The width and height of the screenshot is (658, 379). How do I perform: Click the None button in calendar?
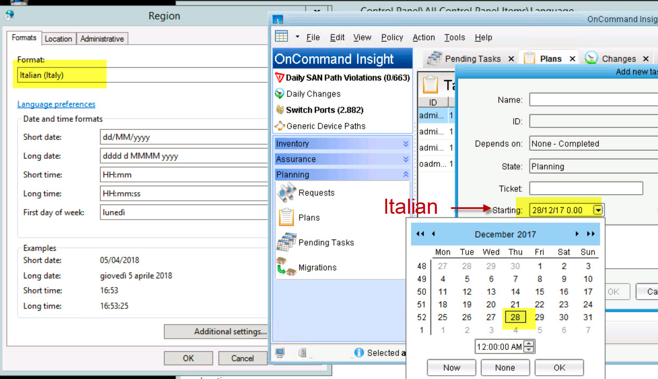505,368
